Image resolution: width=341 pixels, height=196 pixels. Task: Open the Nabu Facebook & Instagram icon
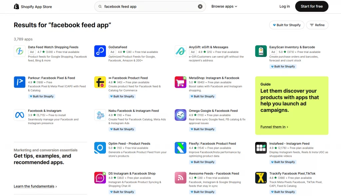tap(100, 115)
